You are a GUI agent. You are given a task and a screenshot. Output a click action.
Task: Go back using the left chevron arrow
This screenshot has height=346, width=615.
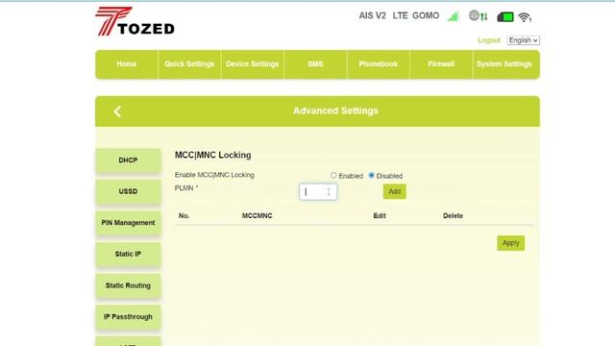pos(117,111)
